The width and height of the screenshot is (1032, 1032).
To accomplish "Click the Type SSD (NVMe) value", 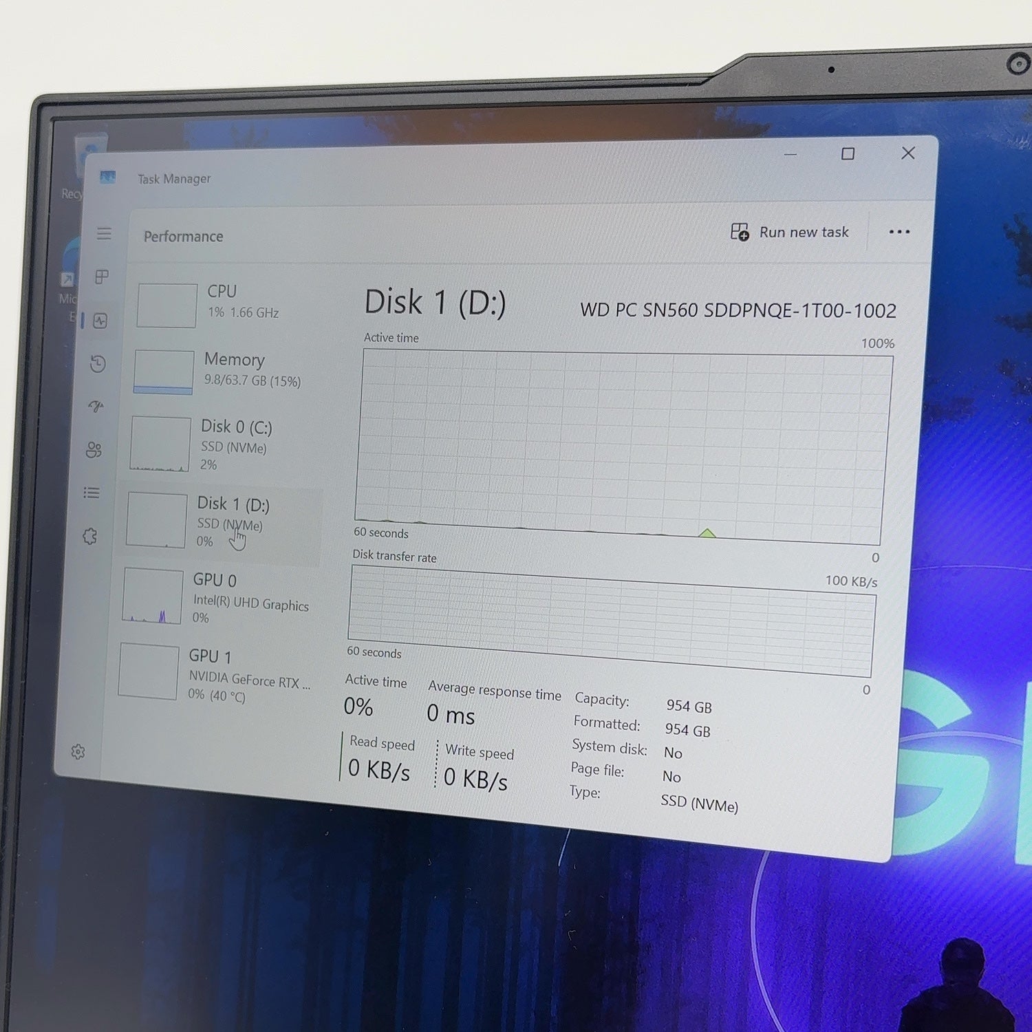I will [699, 804].
